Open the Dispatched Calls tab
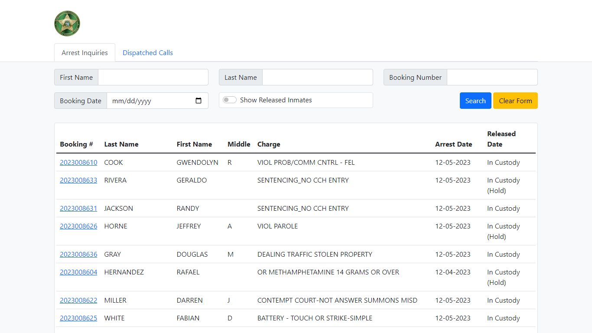The width and height of the screenshot is (592, 333). 148,52
